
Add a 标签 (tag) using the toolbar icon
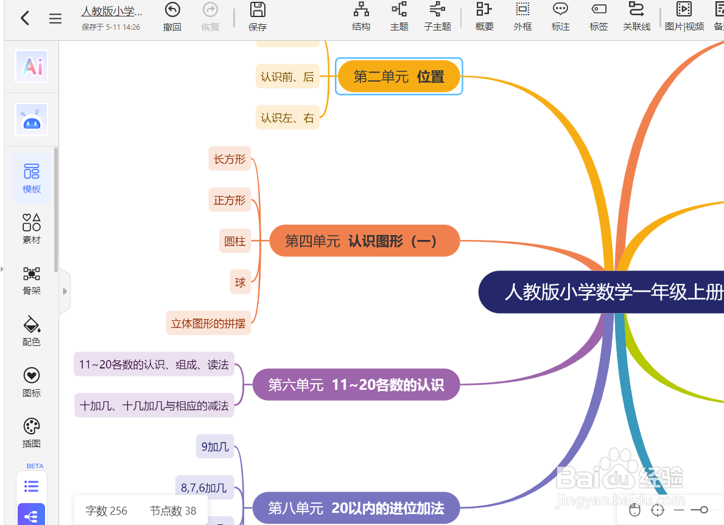tap(599, 16)
